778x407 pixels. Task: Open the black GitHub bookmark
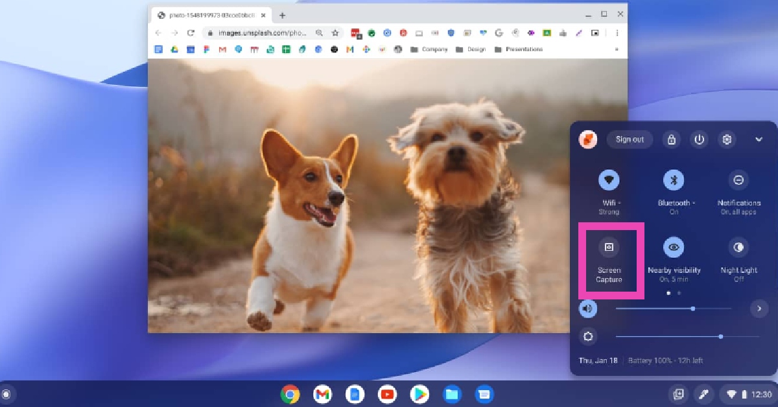tap(334, 49)
